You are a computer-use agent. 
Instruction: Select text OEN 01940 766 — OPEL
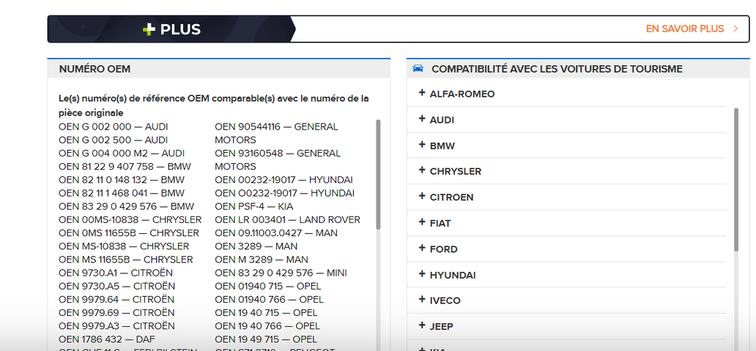(270, 300)
